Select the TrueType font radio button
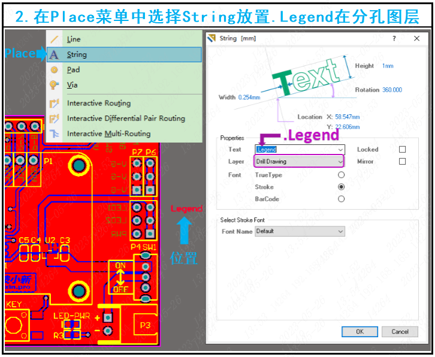435x357 pixels. pyautogui.click(x=342, y=175)
